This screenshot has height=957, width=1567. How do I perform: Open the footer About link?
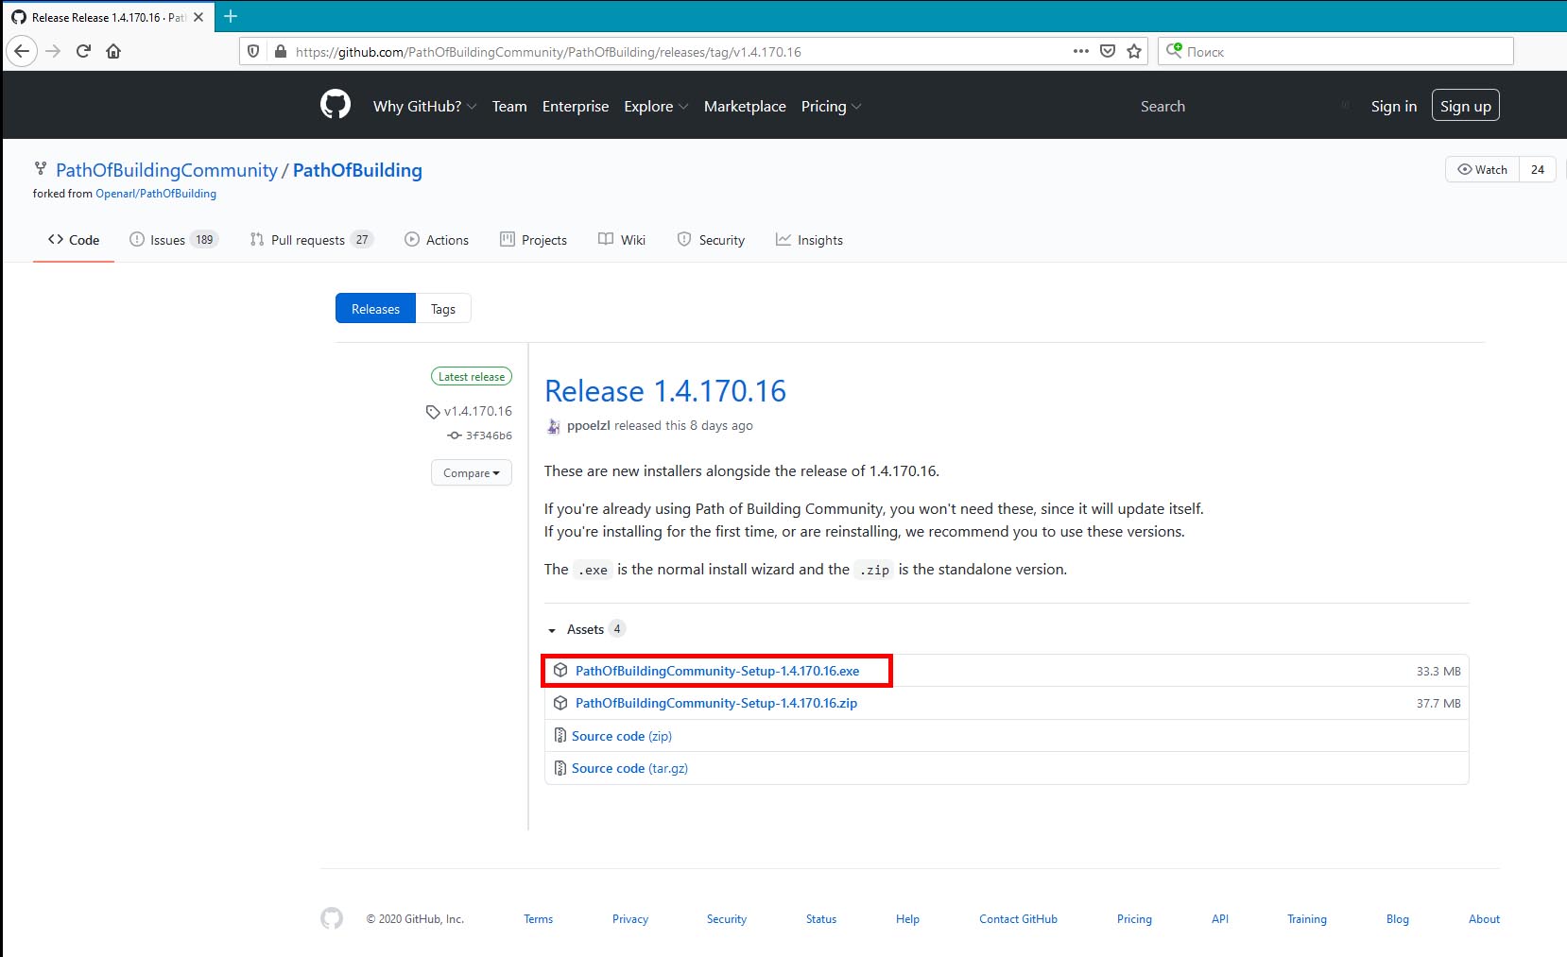tap(1484, 919)
